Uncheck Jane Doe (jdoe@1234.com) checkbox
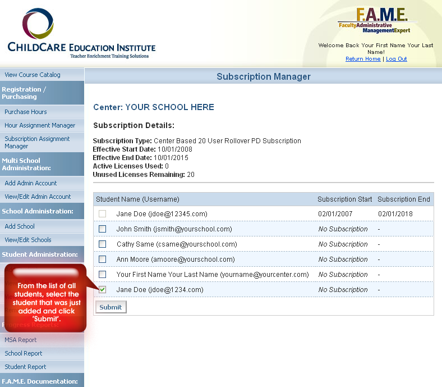Viewport: 442px width, 387px height. click(102, 290)
